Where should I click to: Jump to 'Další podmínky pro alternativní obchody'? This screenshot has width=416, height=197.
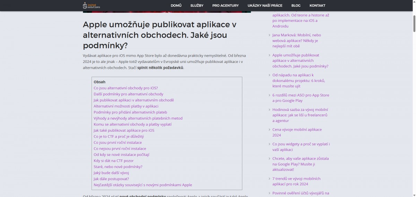128,94
